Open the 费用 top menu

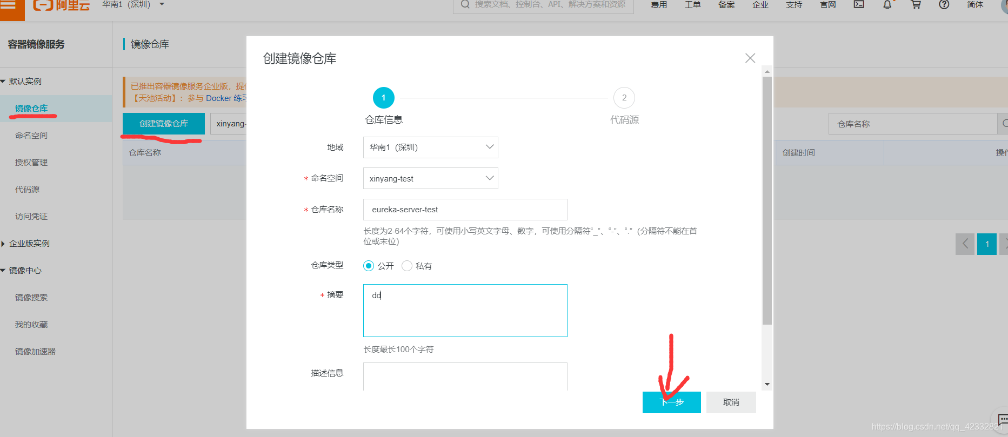click(659, 5)
